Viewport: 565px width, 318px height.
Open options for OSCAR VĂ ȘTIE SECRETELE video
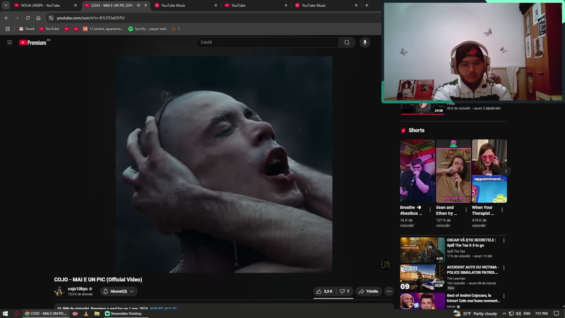504,241
